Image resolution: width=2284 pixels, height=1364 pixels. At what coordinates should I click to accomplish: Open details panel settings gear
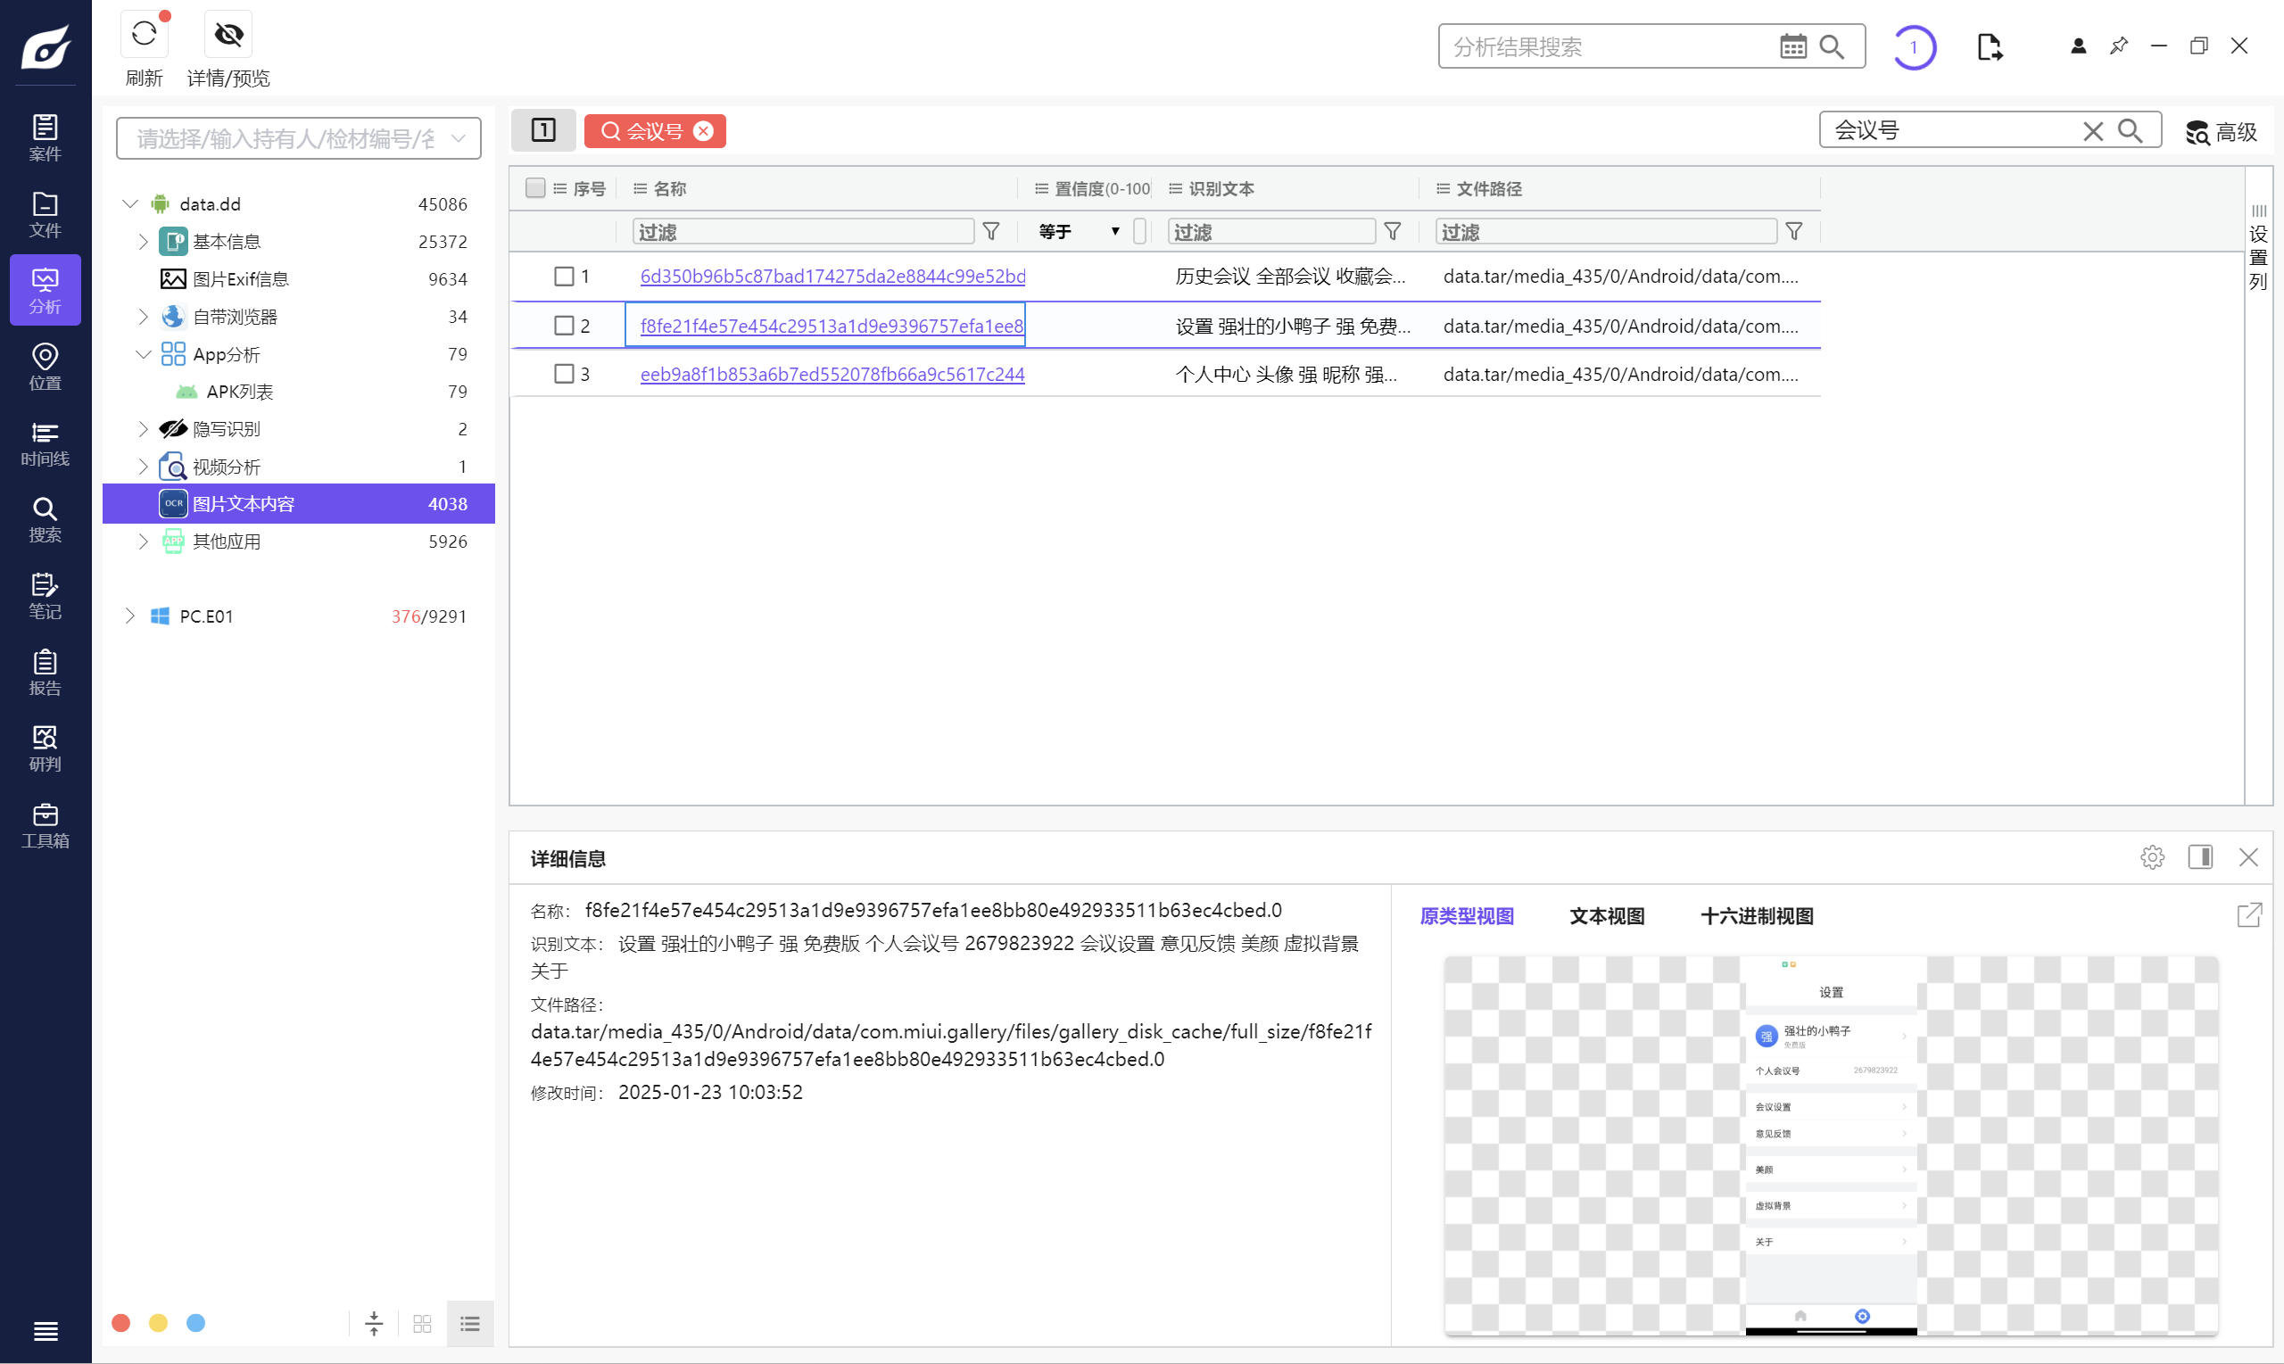tap(2152, 856)
